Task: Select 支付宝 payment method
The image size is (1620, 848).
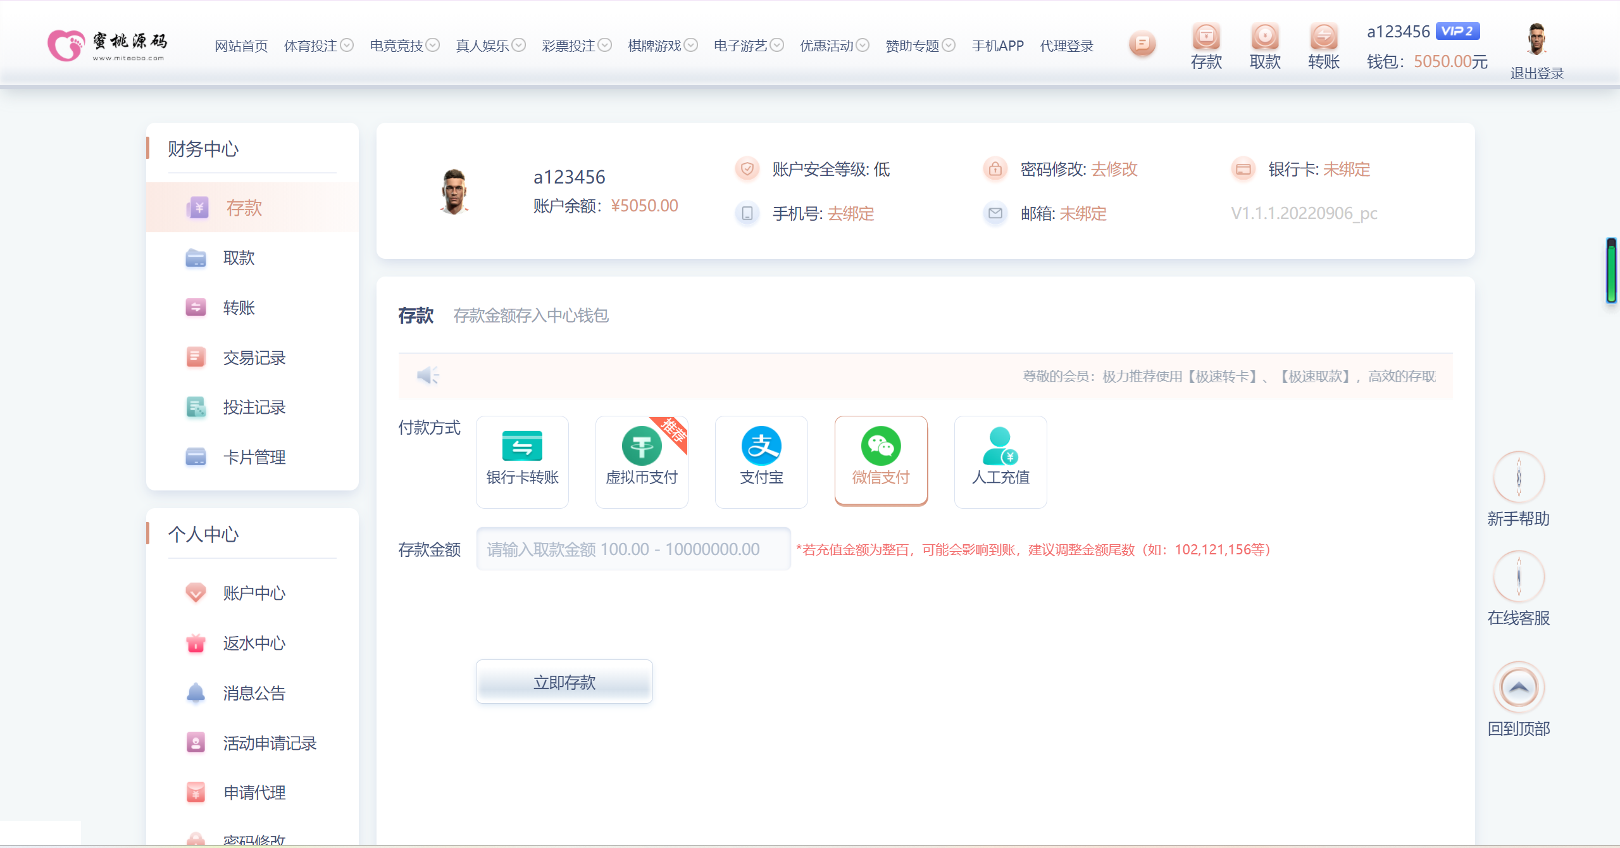Action: [x=761, y=461]
